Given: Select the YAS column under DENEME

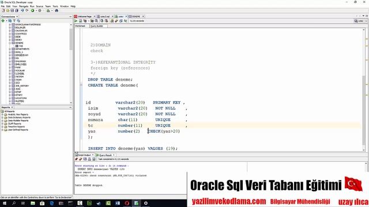Looking at the screenshot, I should click(x=21, y=46).
